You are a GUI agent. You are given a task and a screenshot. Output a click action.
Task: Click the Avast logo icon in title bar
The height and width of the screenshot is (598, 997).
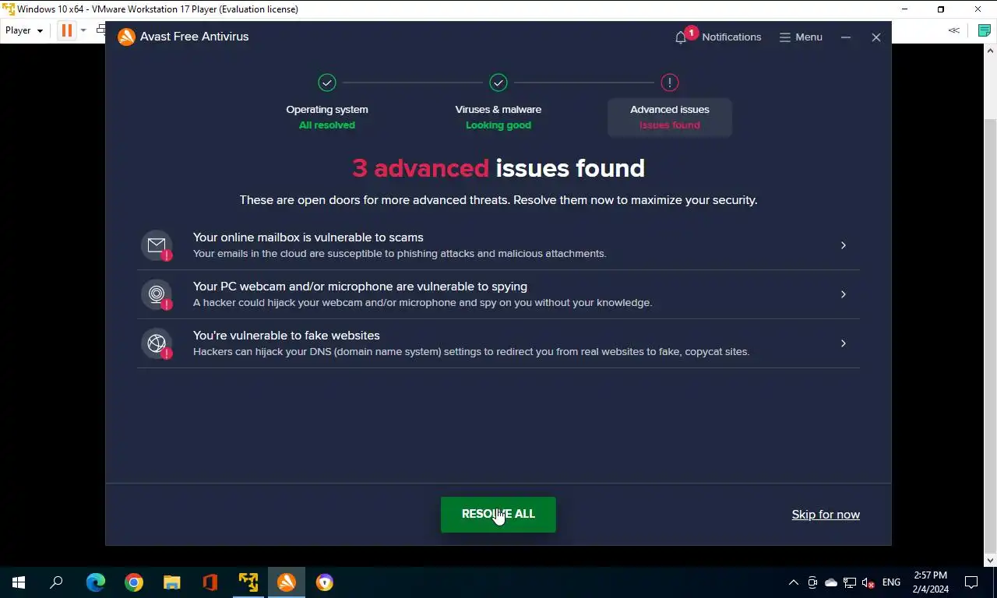[x=126, y=37]
